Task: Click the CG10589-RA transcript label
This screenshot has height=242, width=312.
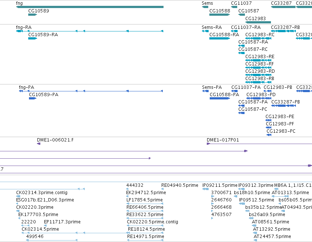Action: [43, 35]
